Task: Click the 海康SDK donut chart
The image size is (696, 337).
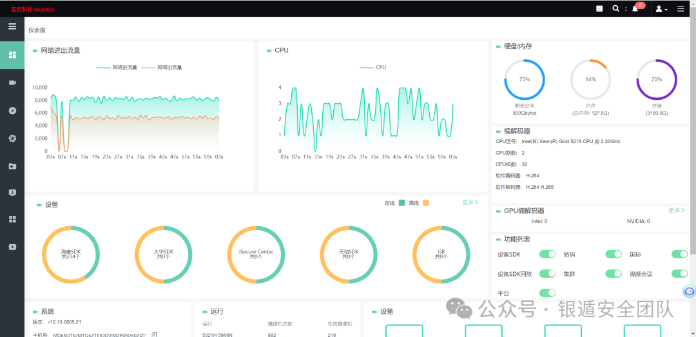Action: point(71,255)
